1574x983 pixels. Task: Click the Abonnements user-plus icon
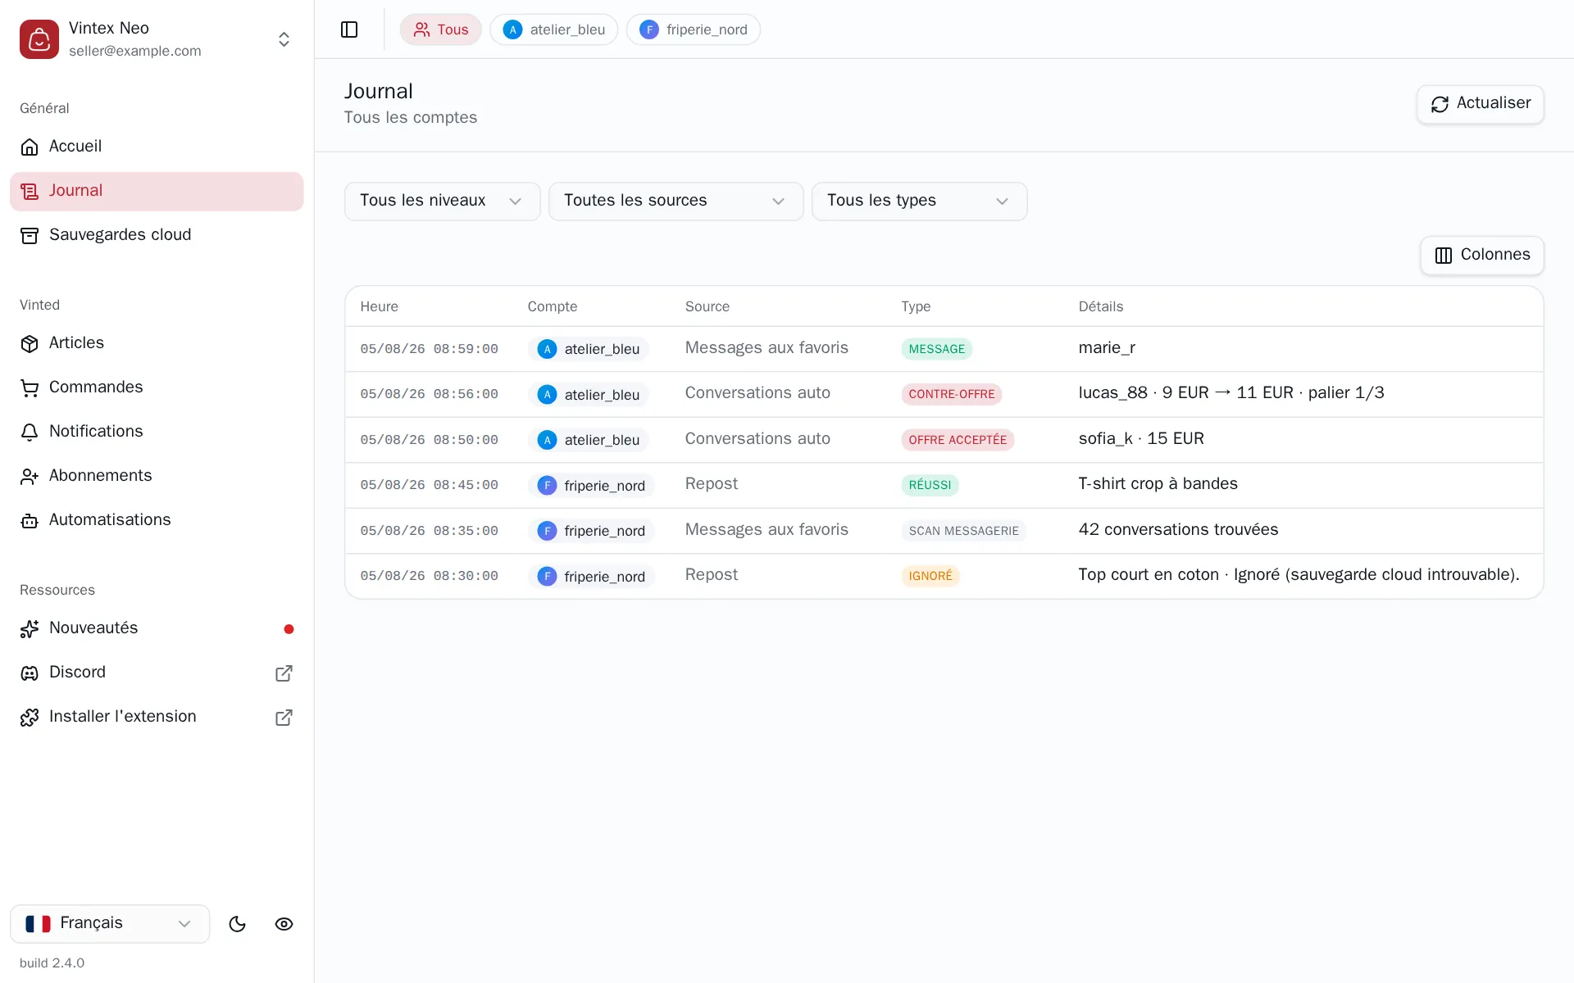[x=30, y=476]
